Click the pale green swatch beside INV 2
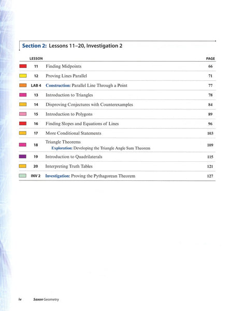This screenshot has width=231, height=311. pyautogui.click(x=23, y=176)
